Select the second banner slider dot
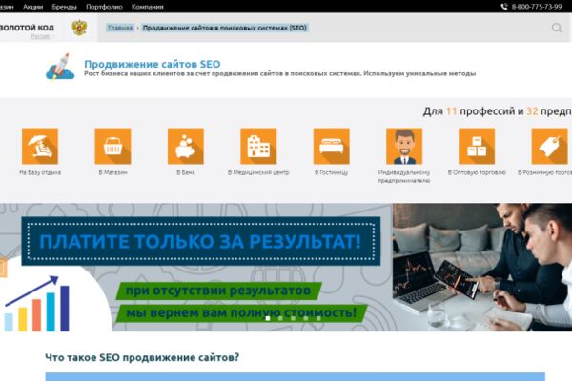Viewport: 572px width, 381px height. 280,318
